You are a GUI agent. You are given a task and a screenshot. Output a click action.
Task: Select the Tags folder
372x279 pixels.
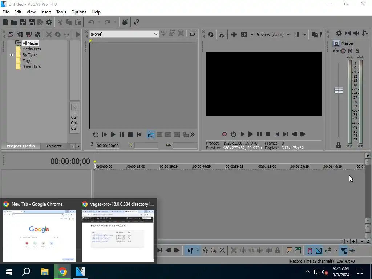click(27, 61)
